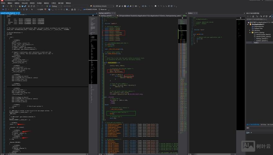Click the minimap scrollbar of the flash.ld editor

point(93,46)
